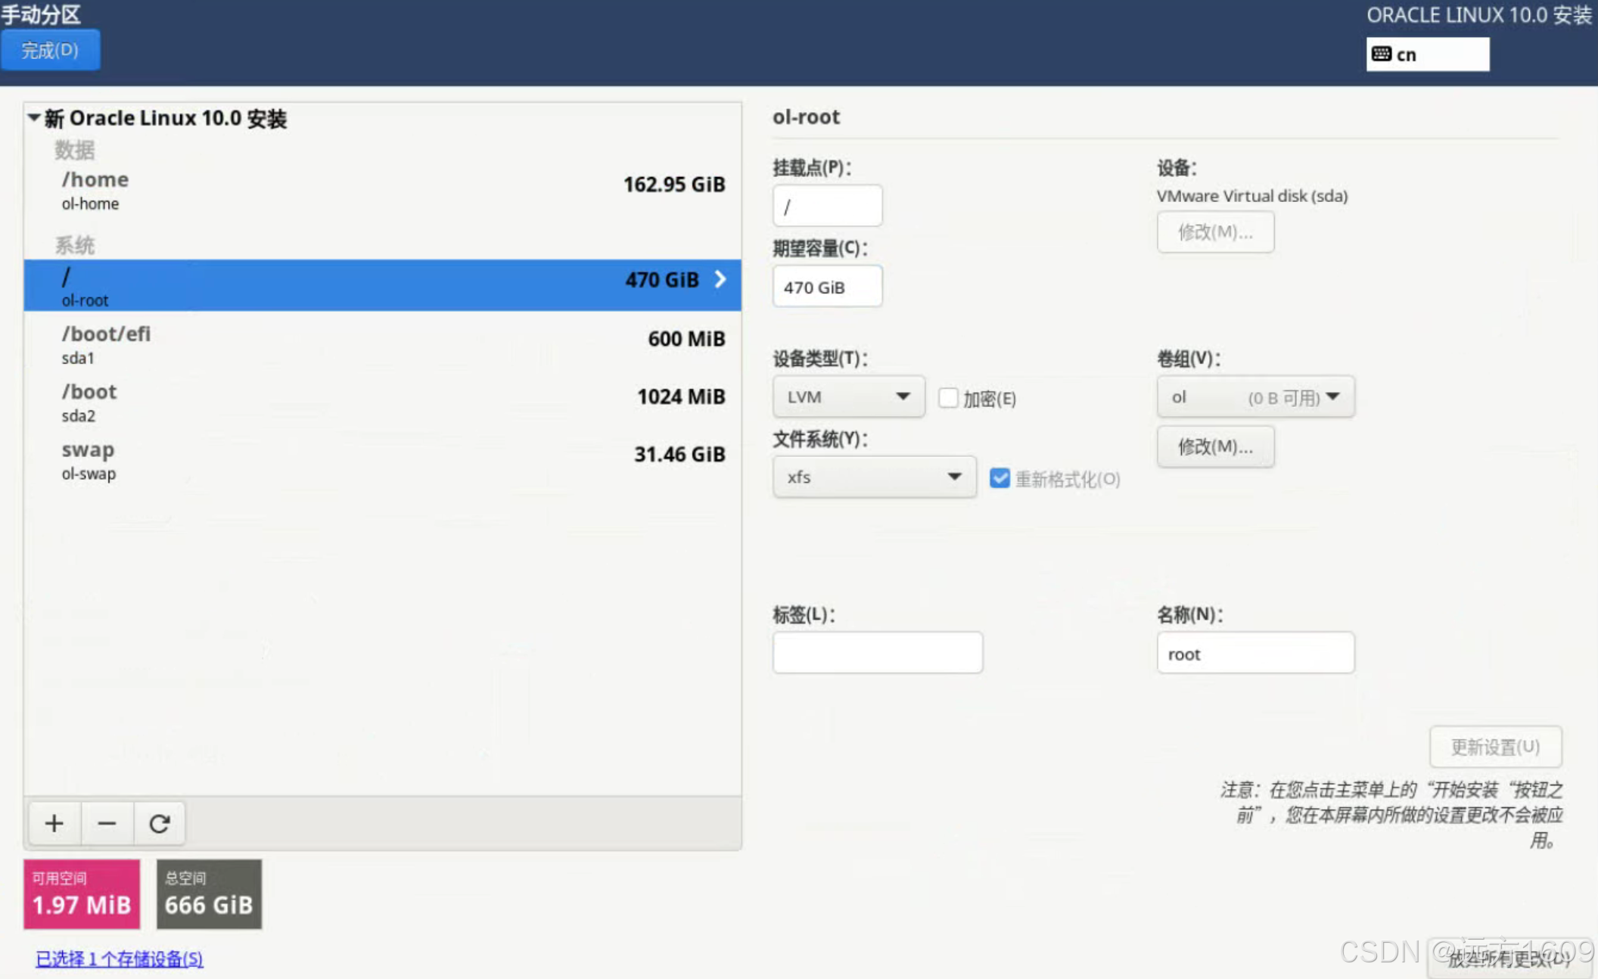
Task: Click the chevron arrow on the ol-root row
Action: coord(720,279)
